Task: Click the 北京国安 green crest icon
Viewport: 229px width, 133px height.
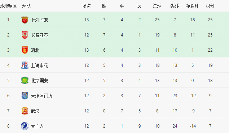Action: 25,81
